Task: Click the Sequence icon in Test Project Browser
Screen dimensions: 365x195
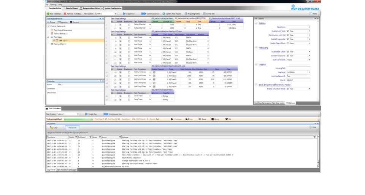Action: [x=59, y=22]
